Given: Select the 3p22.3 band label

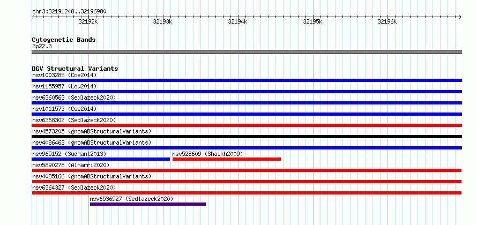Looking at the screenshot, I should [41, 47].
